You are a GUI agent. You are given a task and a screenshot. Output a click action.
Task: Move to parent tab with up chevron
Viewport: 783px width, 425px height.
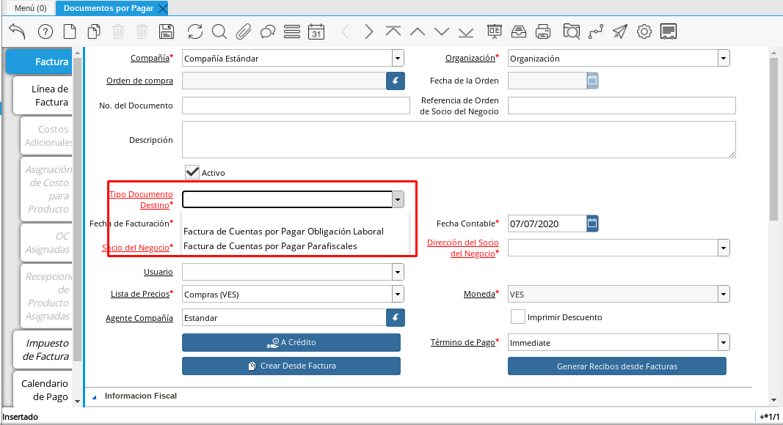click(418, 32)
